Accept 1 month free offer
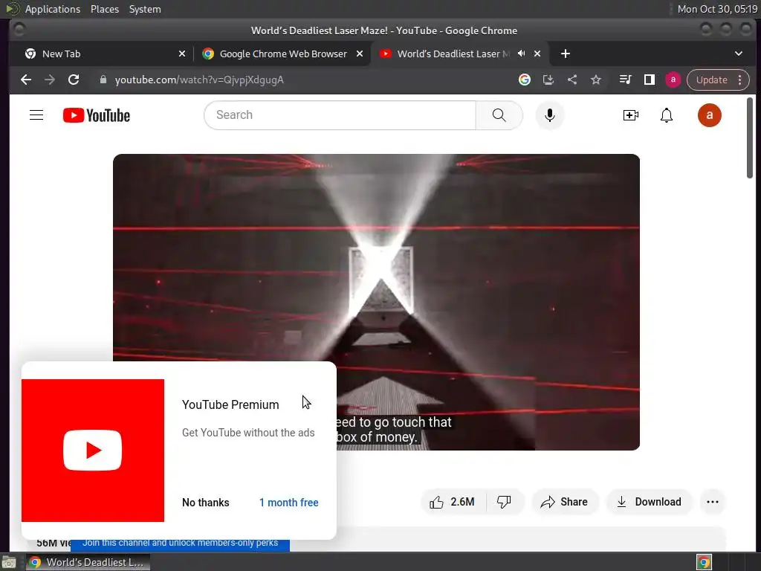Screen dimensions: 761x571 pyautogui.click(x=289, y=503)
